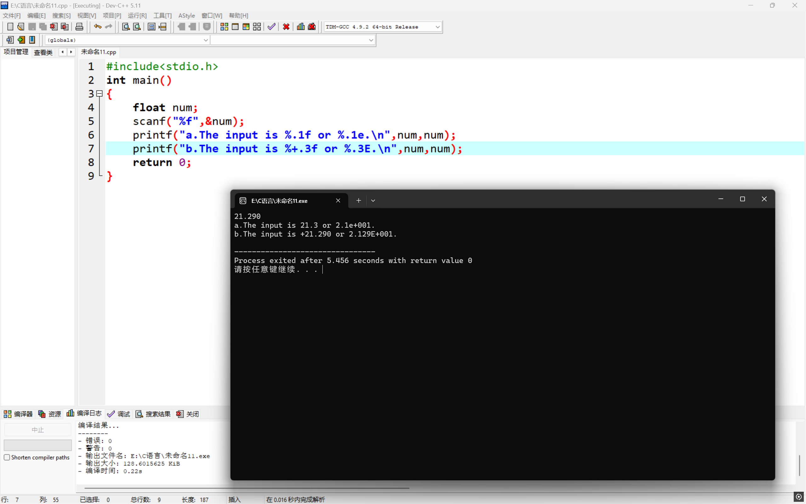
Task: Click the compile log horizontal scrollbar
Action: (247, 488)
